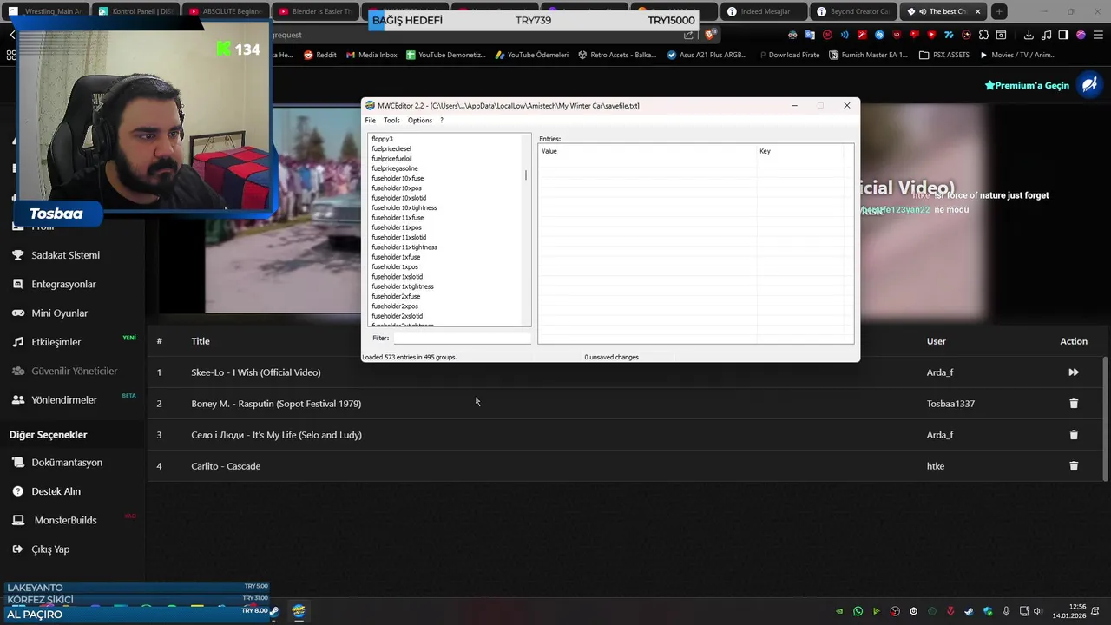Click the Etkileşimler music note icon
This screenshot has height=625, width=1111.
17,342
